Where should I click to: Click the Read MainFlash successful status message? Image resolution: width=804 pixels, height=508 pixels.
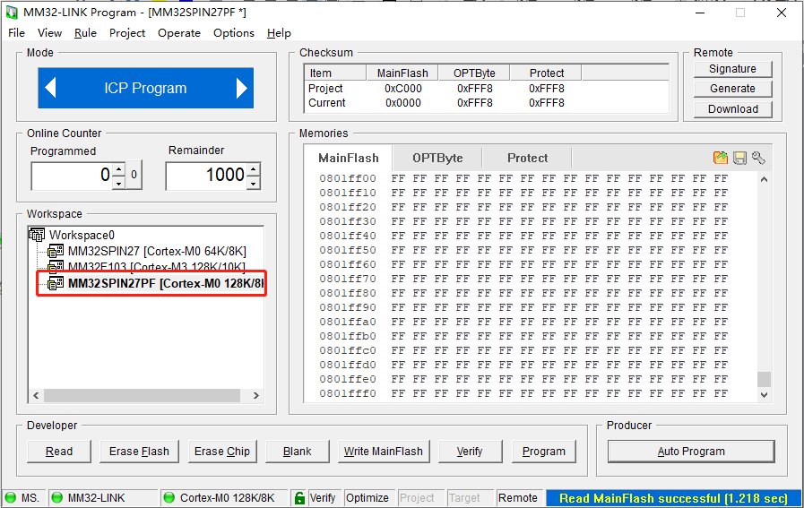pyautogui.click(x=673, y=498)
